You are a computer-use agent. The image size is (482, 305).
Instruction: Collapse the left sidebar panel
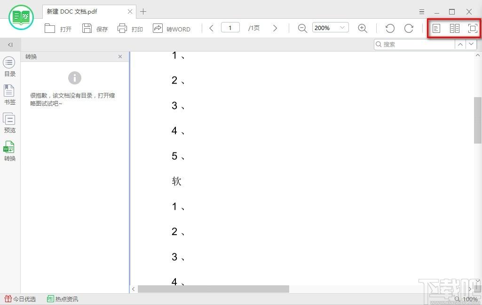coord(10,45)
